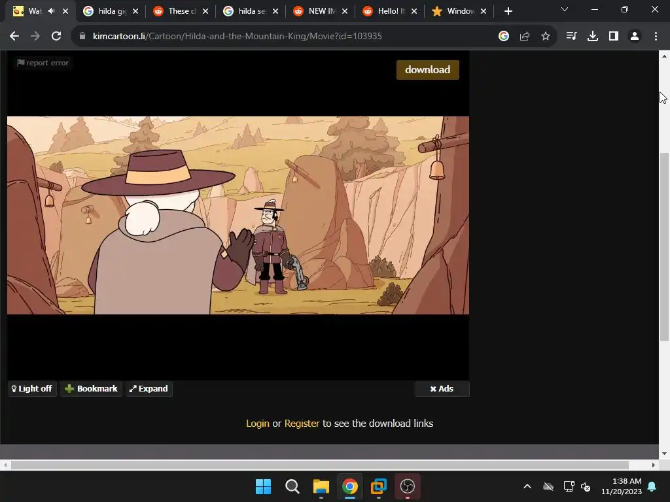The height and width of the screenshot is (502, 670).
Task: Click the scrollbar up arrow
Action: [x=664, y=56]
